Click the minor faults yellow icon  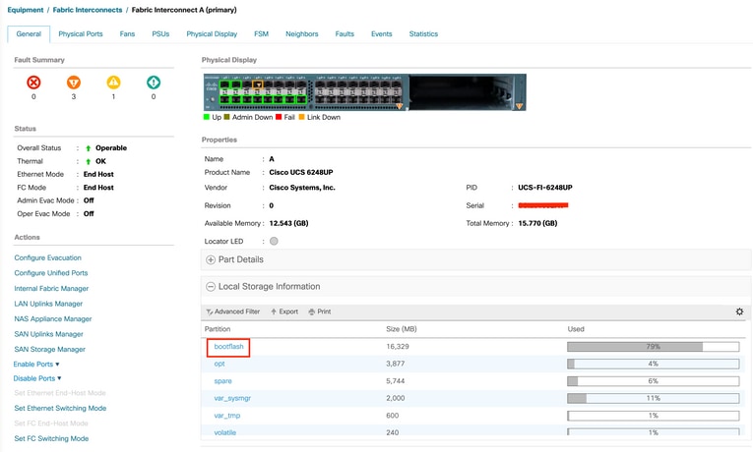pos(113,83)
